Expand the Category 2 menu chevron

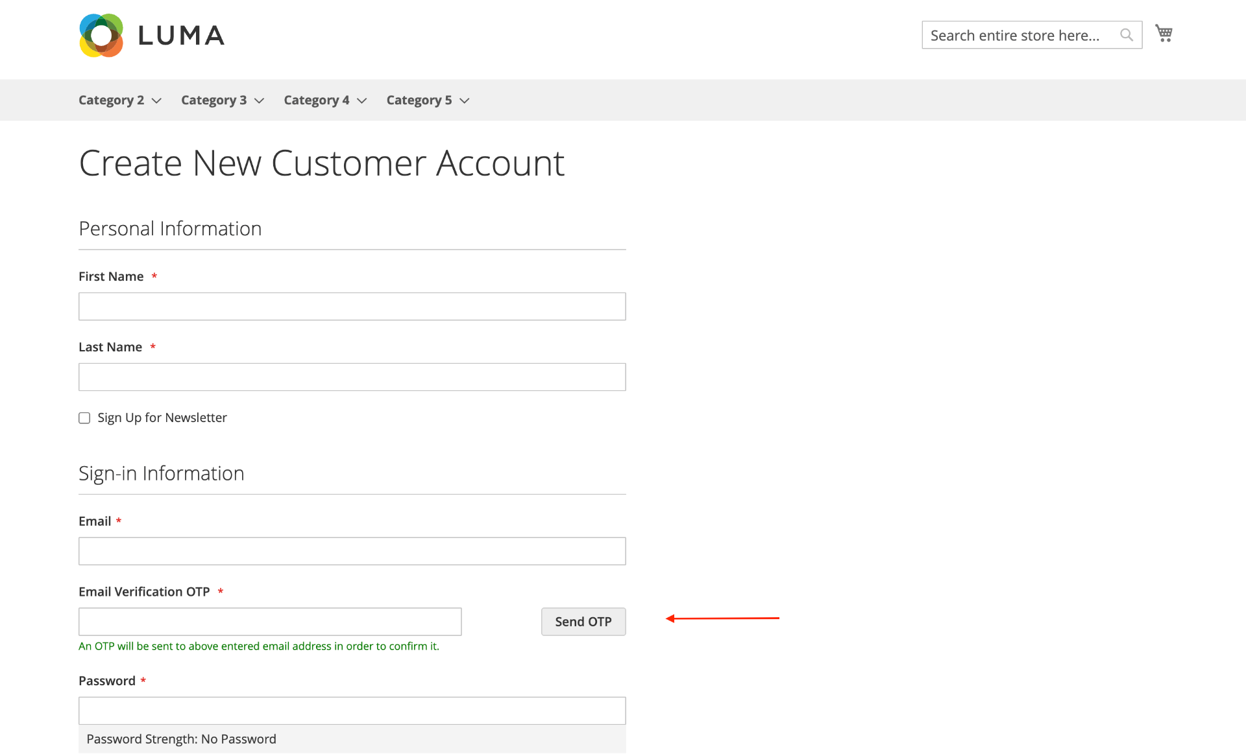(x=156, y=100)
